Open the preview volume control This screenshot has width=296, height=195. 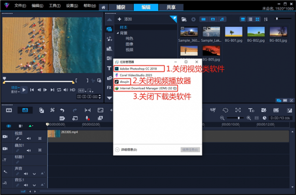point(66,90)
